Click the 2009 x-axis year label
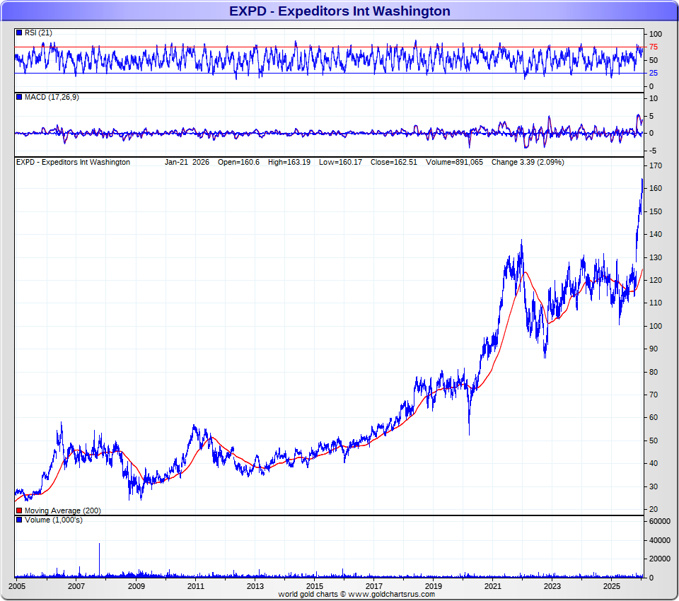The image size is (679, 601). [x=136, y=586]
